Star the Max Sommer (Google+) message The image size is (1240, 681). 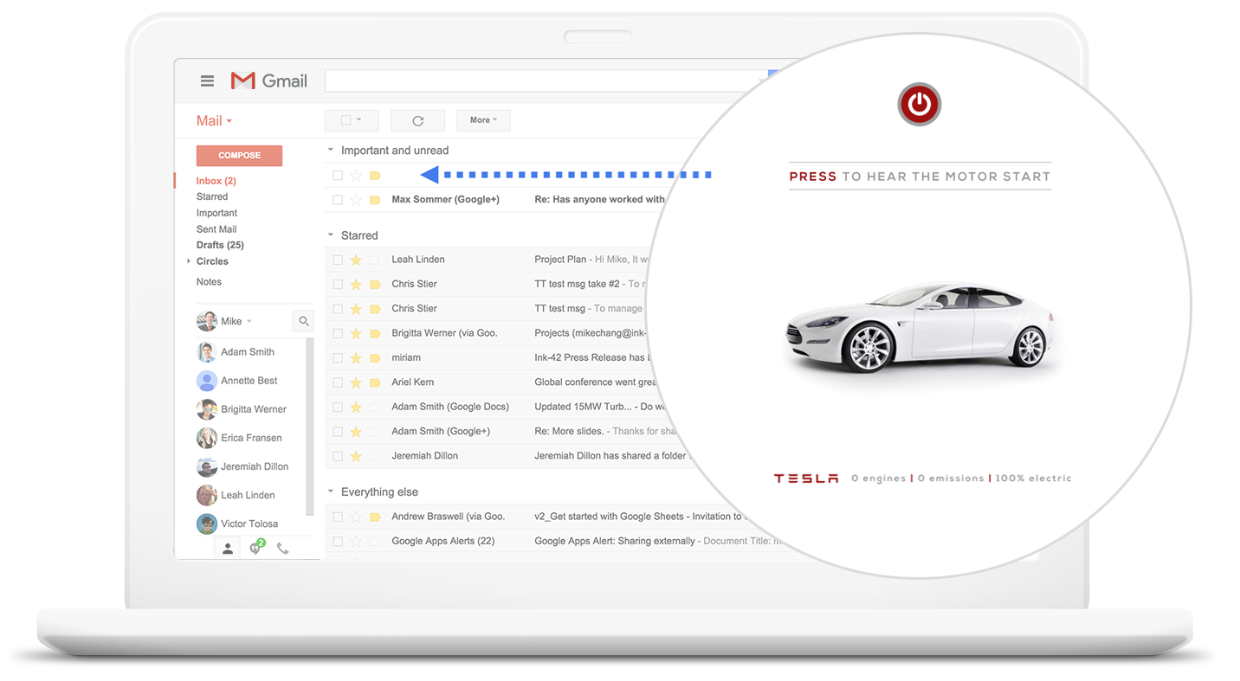tap(356, 200)
